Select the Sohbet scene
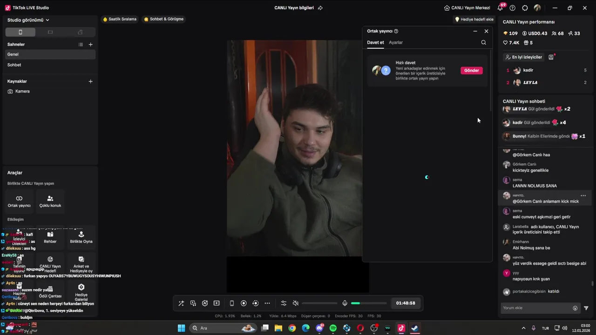The height and width of the screenshot is (335, 596). pyautogui.click(x=50, y=65)
